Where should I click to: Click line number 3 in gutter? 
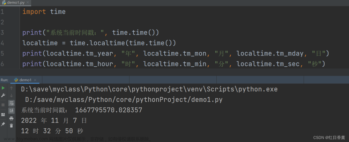2,33
